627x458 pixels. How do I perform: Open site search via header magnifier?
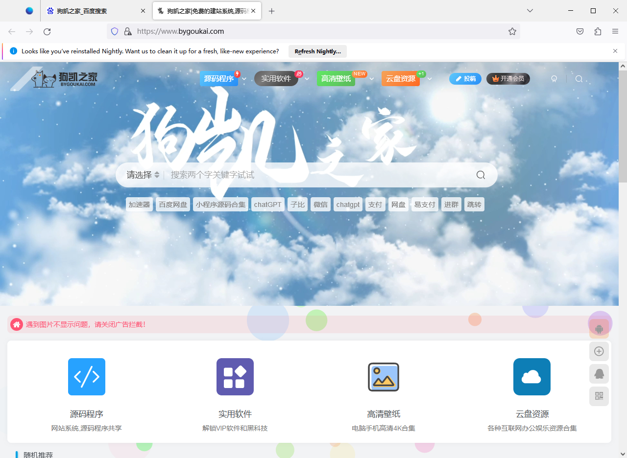point(579,79)
